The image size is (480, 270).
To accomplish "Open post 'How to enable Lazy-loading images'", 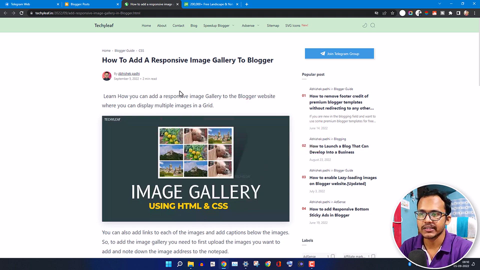I will [x=343, y=180].
